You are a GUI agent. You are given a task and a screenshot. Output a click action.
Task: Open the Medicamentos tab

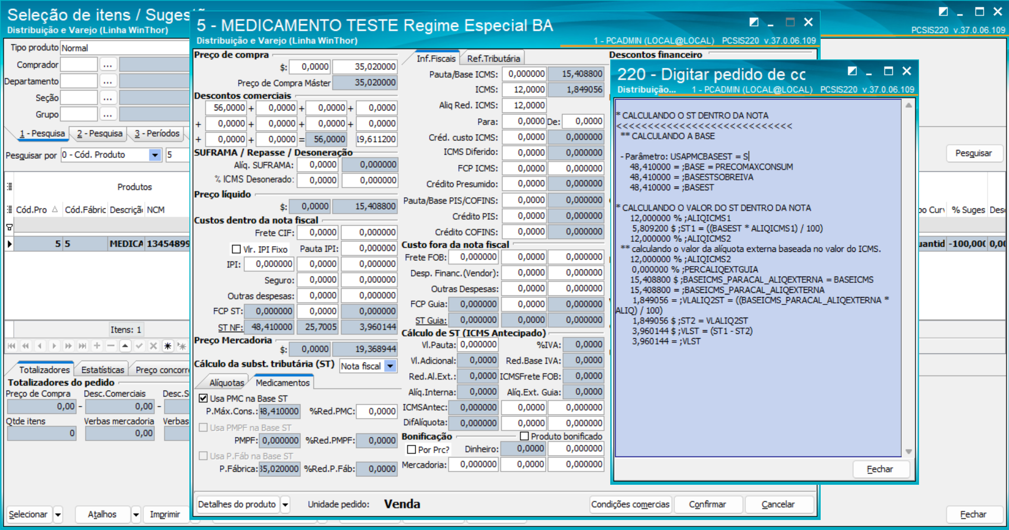[x=282, y=383]
